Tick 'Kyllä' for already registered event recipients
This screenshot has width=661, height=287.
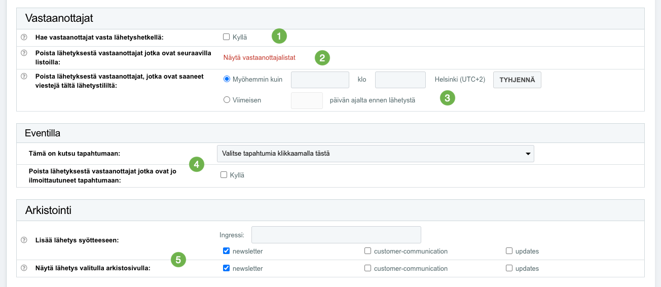pyautogui.click(x=224, y=175)
